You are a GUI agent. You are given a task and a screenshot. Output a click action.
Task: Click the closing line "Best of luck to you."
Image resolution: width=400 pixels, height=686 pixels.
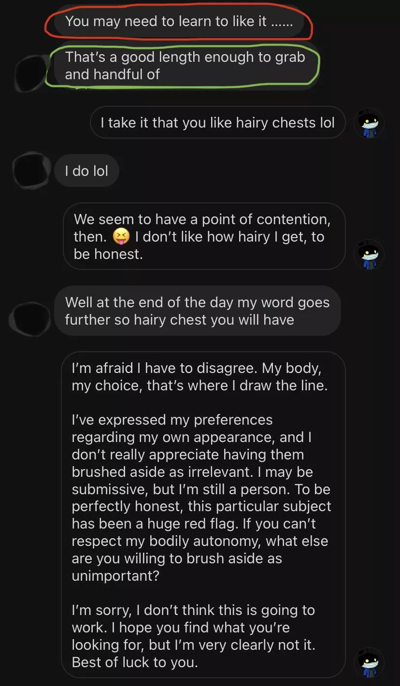click(x=135, y=662)
